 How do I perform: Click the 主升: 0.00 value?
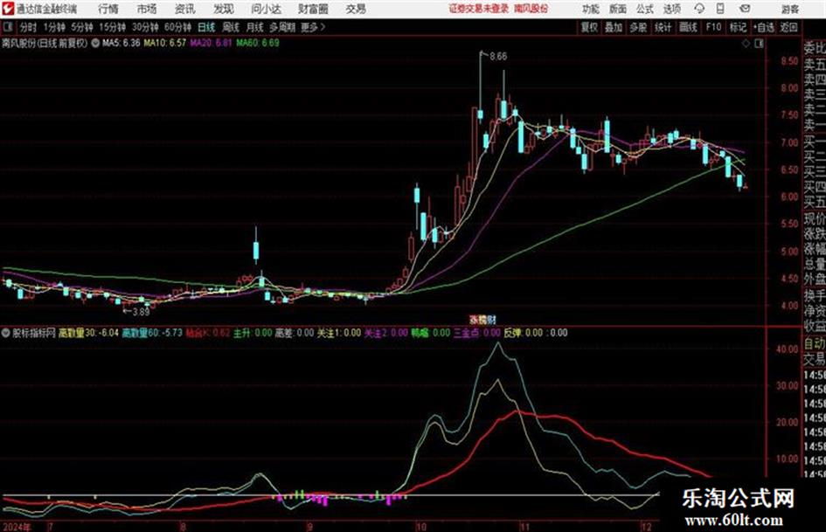tap(253, 333)
